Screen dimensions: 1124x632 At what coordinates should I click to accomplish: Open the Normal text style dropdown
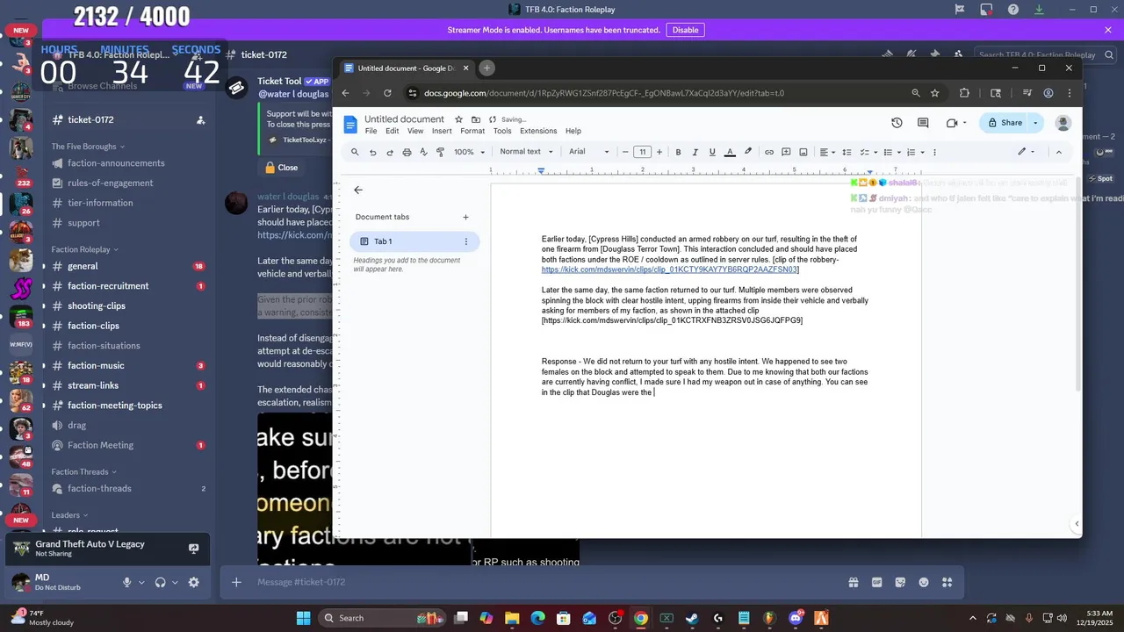[526, 152]
